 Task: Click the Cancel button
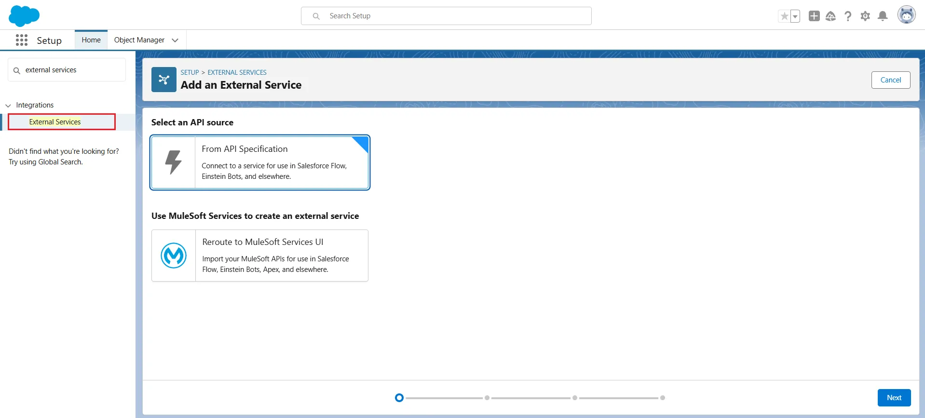890,80
